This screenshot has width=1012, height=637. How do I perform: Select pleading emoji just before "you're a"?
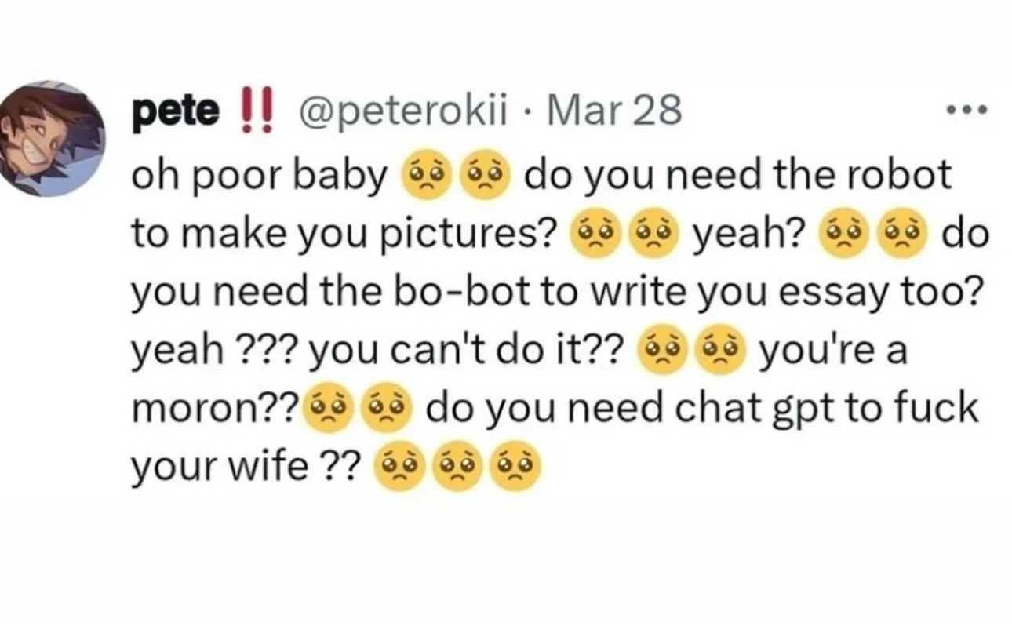coord(723,351)
